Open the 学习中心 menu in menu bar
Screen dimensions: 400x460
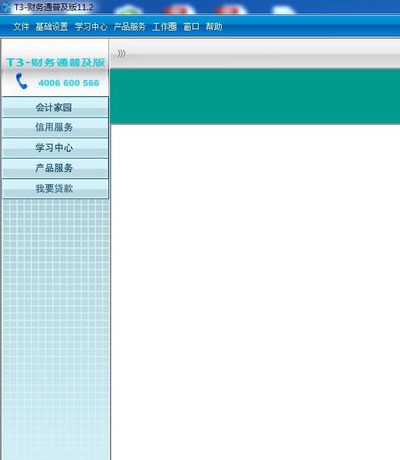click(x=91, y=26)
